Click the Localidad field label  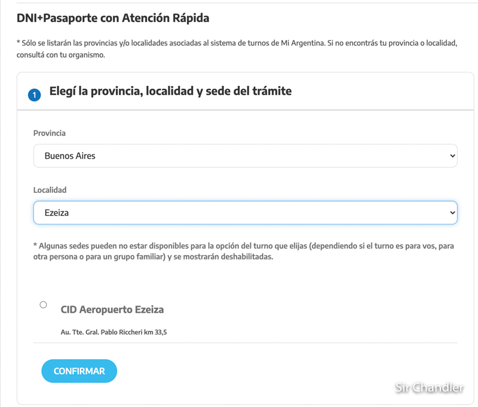[x=50, y=190]
